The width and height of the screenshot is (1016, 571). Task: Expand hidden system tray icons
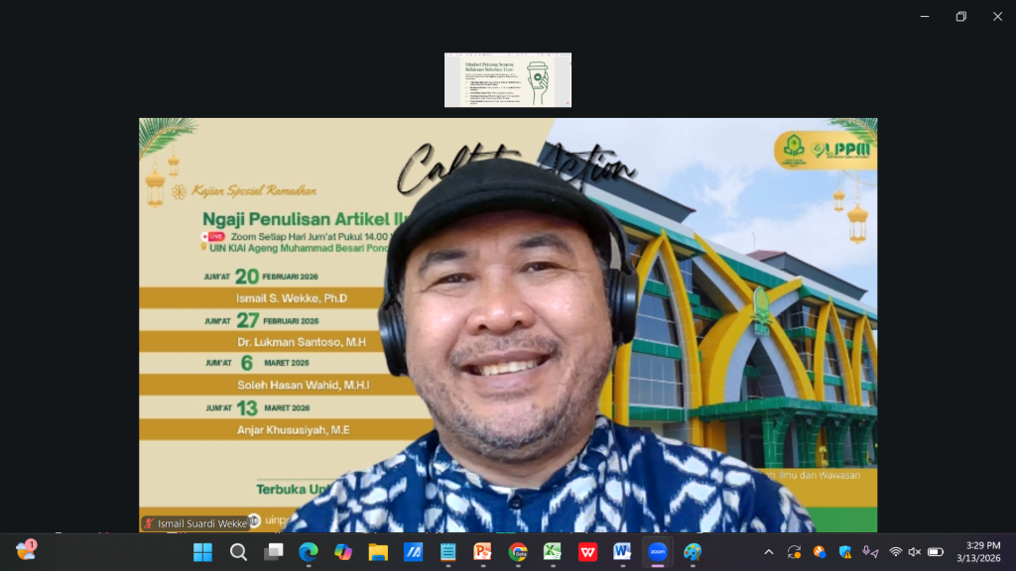(x=769, y=551)
